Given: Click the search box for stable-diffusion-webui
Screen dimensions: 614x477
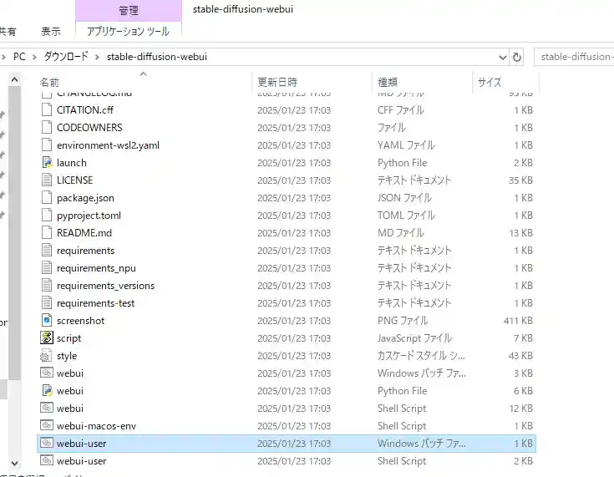Looking at the screenshot, I should tap(574, 57).
